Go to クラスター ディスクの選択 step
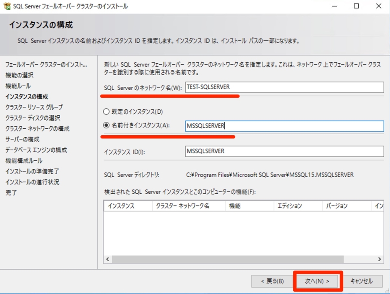The height and width of the screenshot is (294, 390). coord(33,118)
